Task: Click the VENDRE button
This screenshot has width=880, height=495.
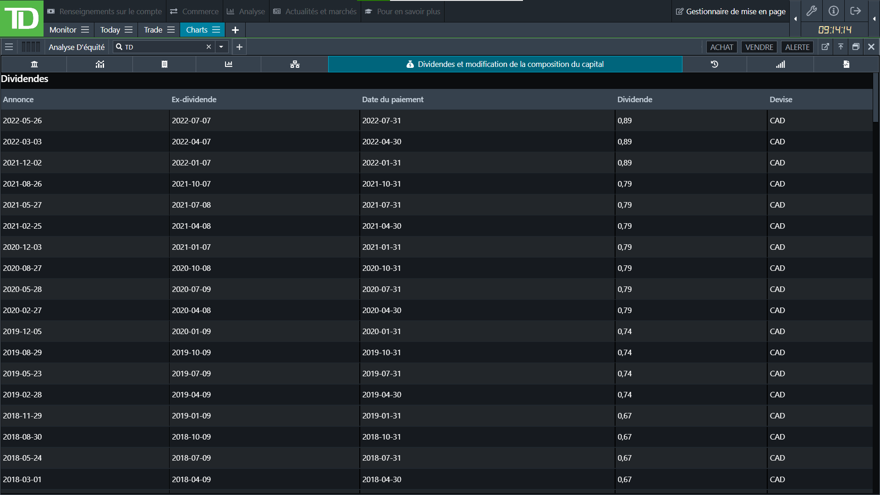Action: pos(759,47)
